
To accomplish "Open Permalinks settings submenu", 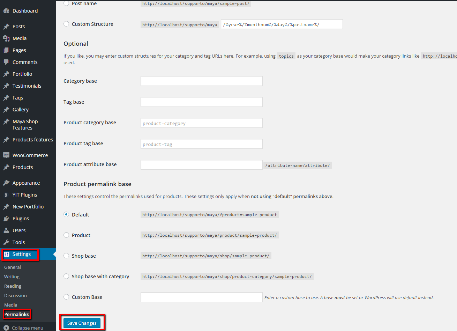I will [x=16, y=314].
